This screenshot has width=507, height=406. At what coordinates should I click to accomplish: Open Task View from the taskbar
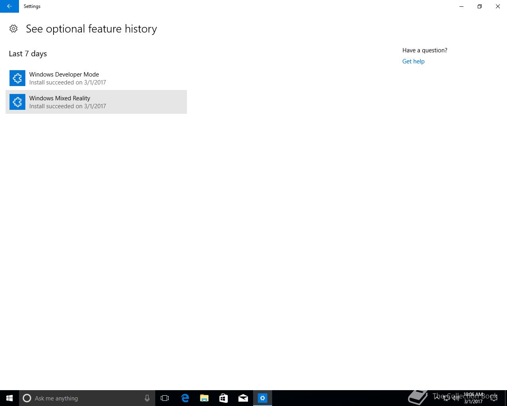pyautogui.click(x=165, y=398)
